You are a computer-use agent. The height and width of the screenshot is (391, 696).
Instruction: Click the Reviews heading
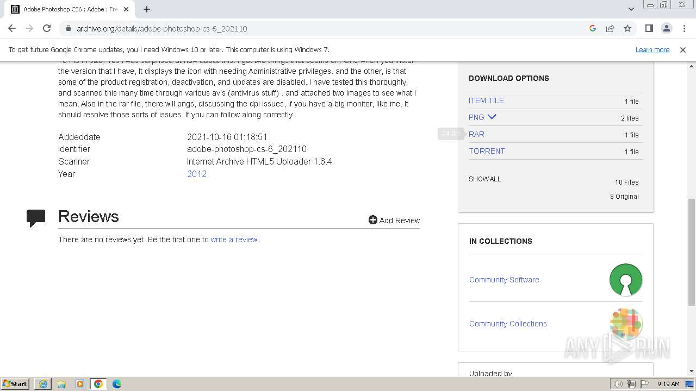pos(89,216)
